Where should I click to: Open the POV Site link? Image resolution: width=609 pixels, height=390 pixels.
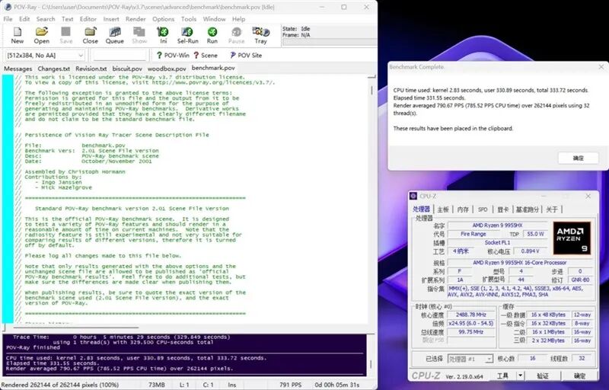[245, 56]
